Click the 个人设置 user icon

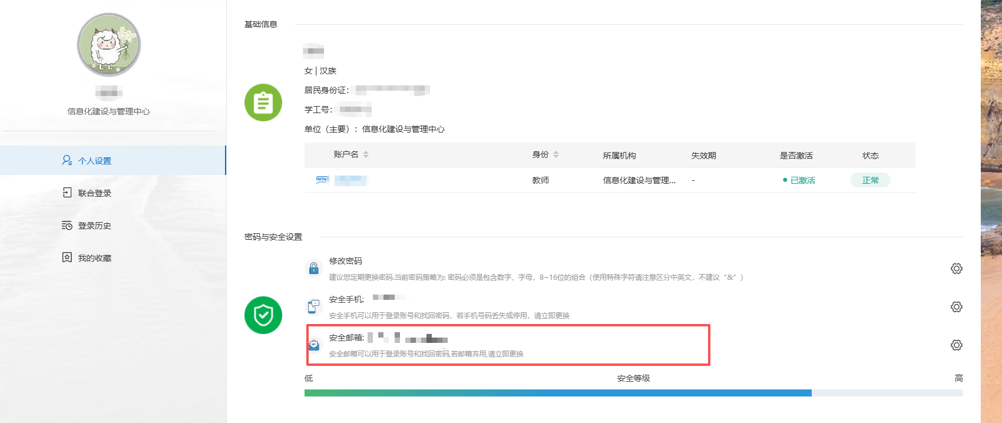(67, 160)
